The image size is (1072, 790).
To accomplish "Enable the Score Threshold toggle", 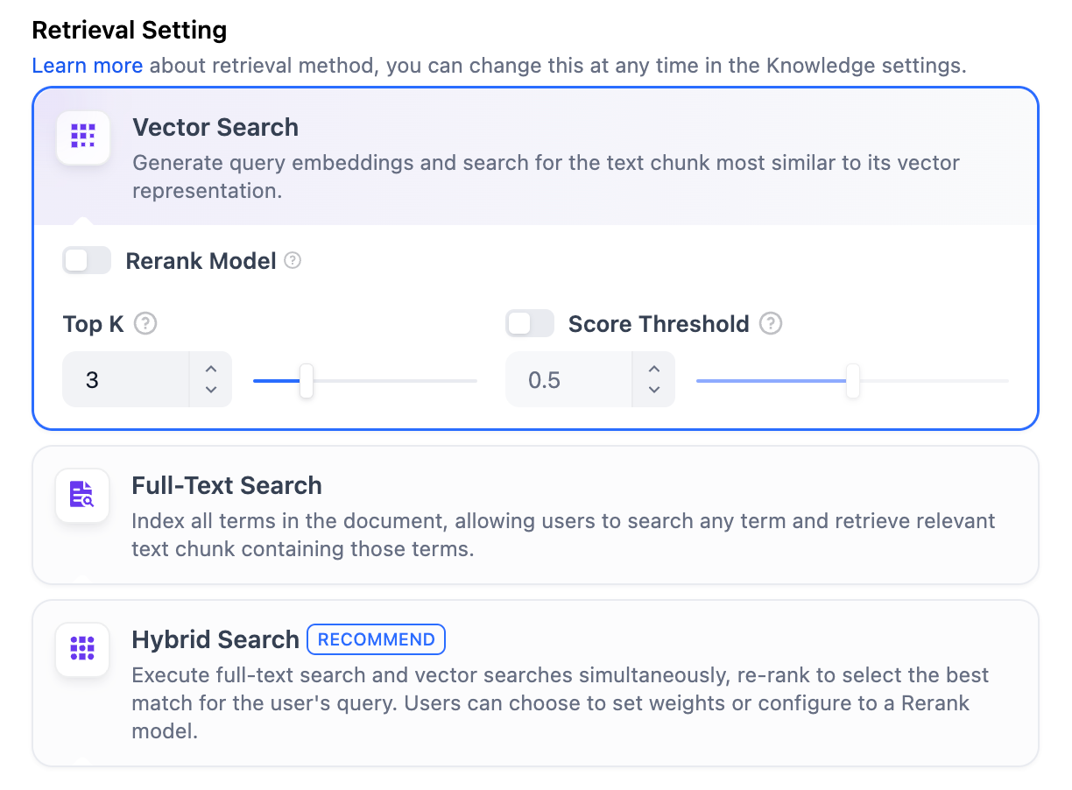I will 530,324.
